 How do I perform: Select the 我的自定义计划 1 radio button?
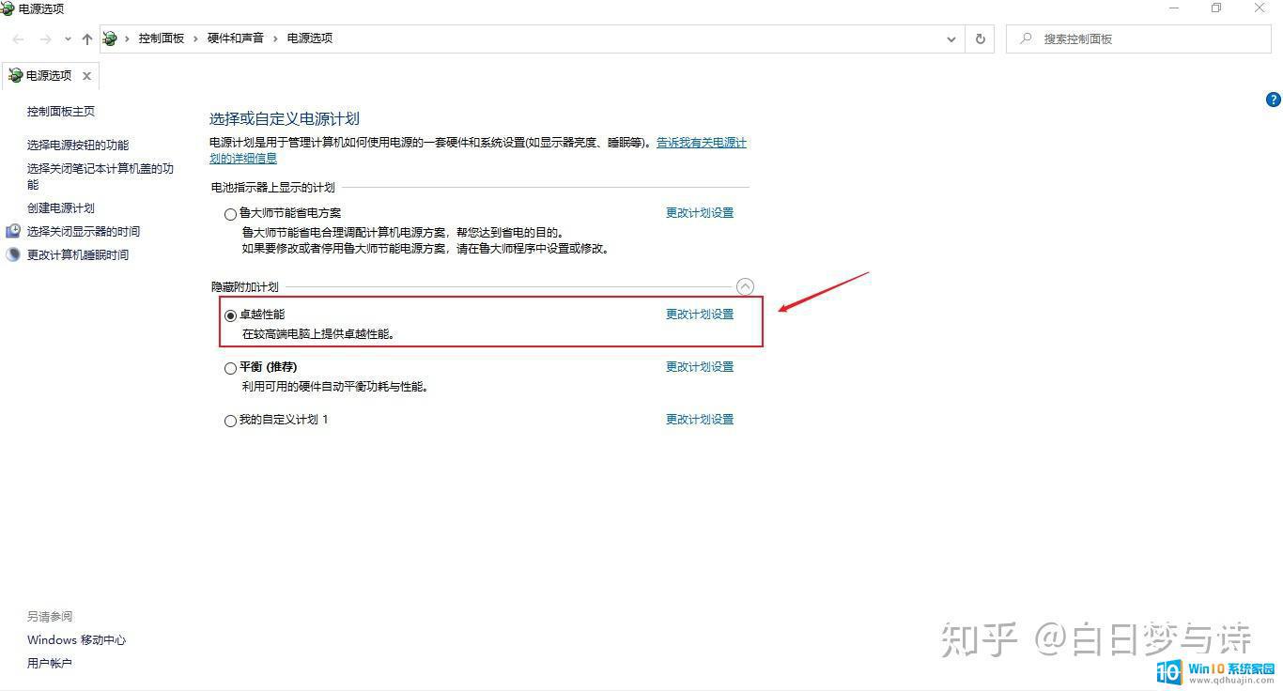pyautogui.click(x=230, y=421)
